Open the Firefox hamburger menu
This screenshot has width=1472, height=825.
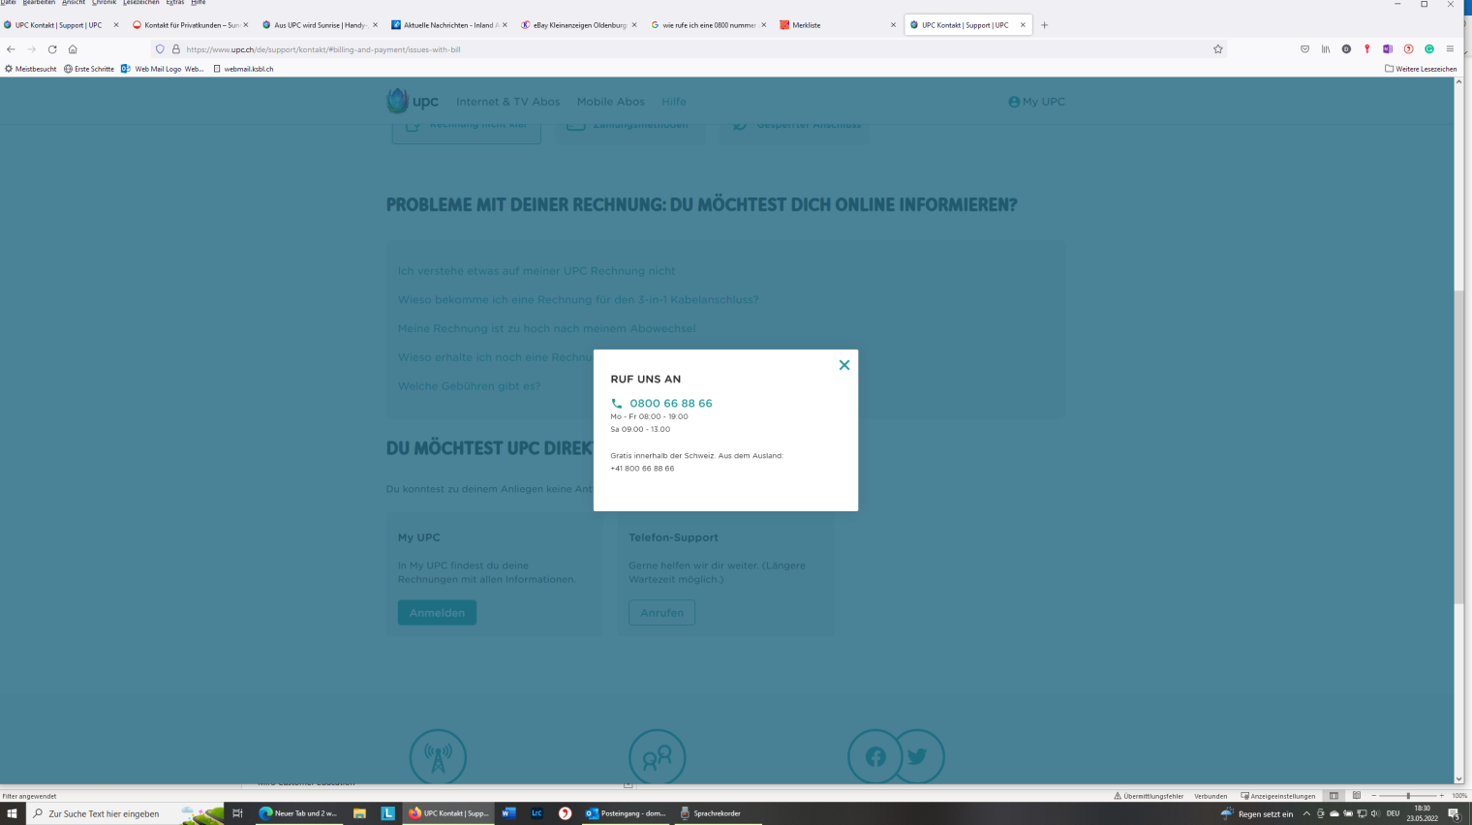tap(1450, 49)
